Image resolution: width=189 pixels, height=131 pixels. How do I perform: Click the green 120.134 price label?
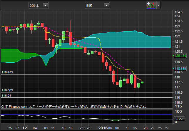pyautogui.click(x=180, y=56)
